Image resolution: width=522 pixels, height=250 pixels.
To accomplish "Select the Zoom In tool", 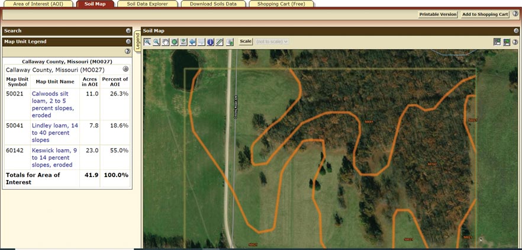I will tap(147, 42).
